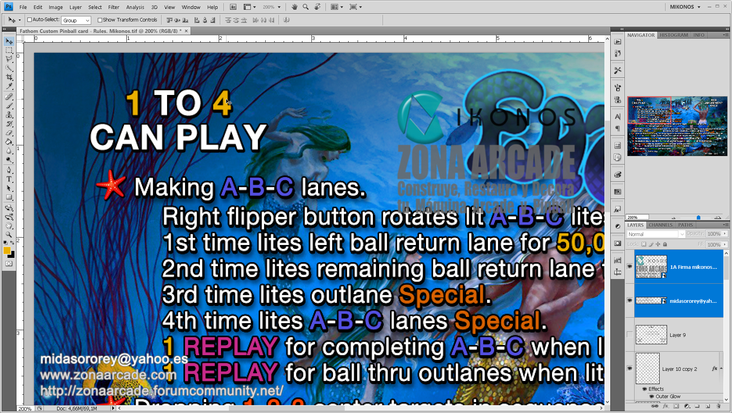This screenshot has height=413, width=732.
Task: Open the Auto-Select Group dropdown
Action: tap(76, 20)
